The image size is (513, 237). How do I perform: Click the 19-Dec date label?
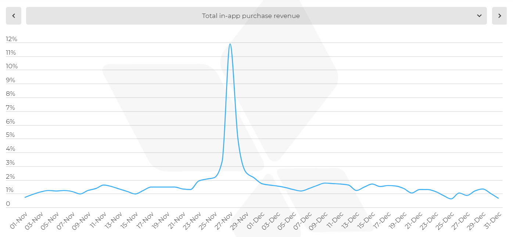click(397, 220)
